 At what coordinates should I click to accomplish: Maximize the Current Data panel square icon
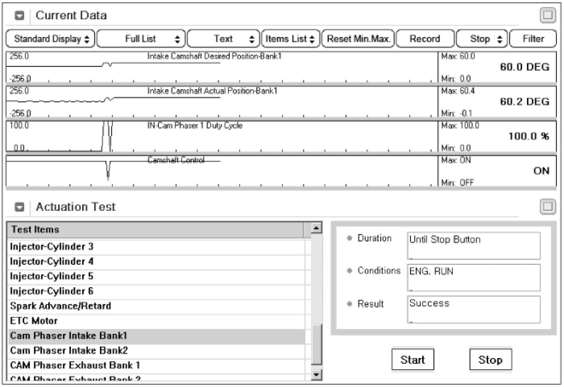(x=547, y=16)
